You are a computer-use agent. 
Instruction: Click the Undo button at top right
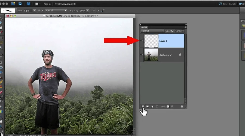click(242, 4)
